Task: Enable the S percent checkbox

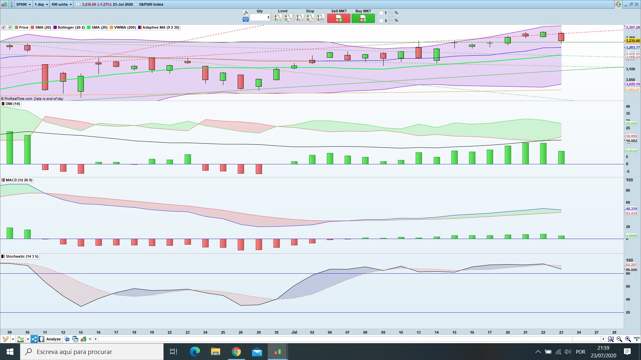Action: pos(381,21)
